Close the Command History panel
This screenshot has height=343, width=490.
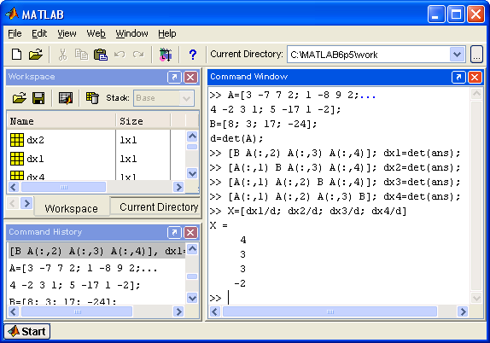pos(190,232)
